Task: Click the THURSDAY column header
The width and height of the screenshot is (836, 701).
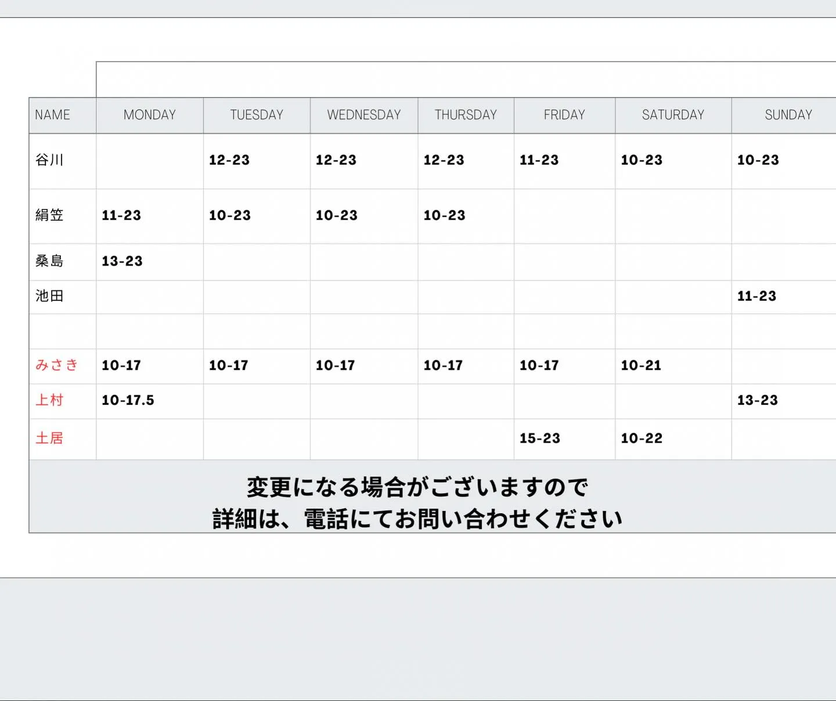Action: [465, 114]
